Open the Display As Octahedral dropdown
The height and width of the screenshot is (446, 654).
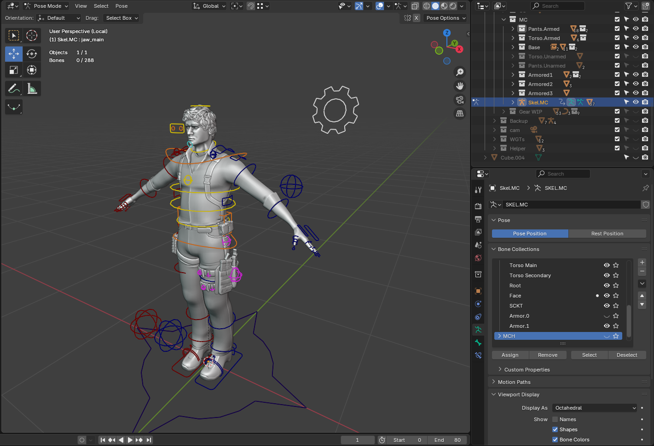[x=595, y=408]
